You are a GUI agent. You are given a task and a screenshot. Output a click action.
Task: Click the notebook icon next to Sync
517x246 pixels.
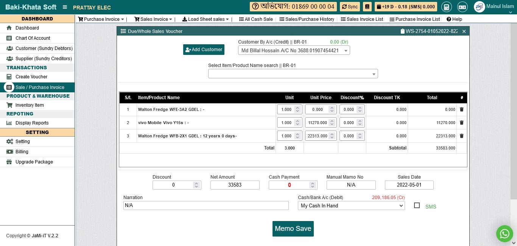click(x=367, y=7)
